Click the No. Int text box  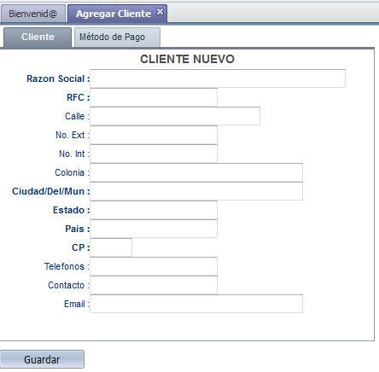tap(154, 154)
